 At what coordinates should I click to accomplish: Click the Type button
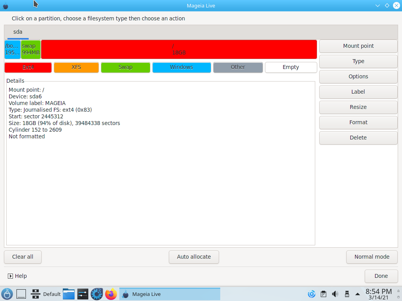358,62
